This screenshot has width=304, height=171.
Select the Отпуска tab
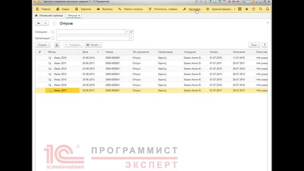[72, 16]
